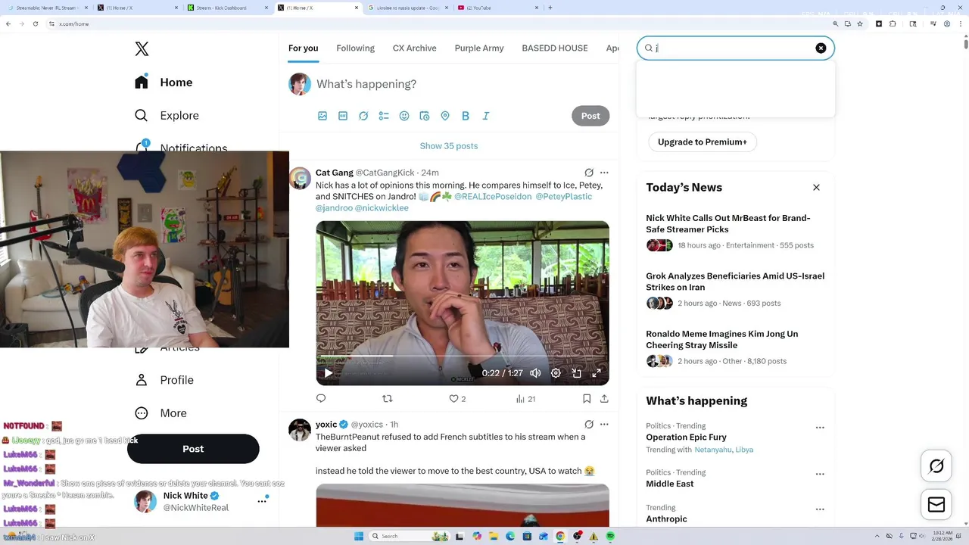
Task: Schedule the post with the calendar icon
Action: tap(425, 116)
